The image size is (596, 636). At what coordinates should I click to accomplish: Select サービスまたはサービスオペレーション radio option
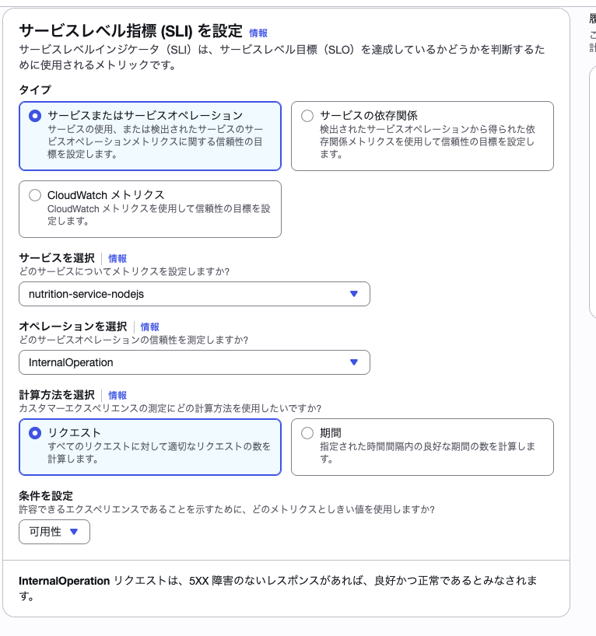click(34, 116)
